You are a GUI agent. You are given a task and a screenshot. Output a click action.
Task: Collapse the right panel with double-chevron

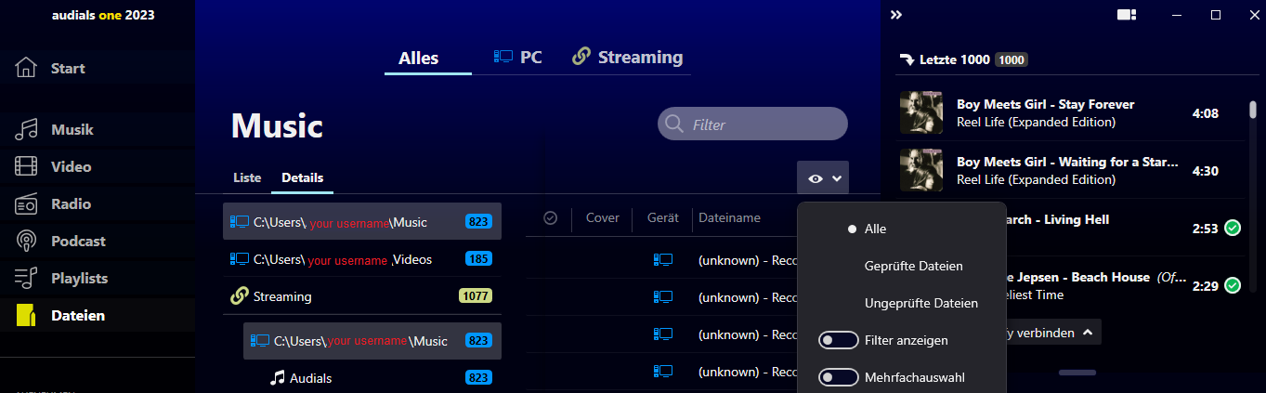pos(896,15)
